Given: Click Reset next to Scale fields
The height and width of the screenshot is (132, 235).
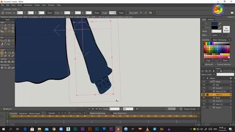Looking at the screenshot, I should (97, 13).
